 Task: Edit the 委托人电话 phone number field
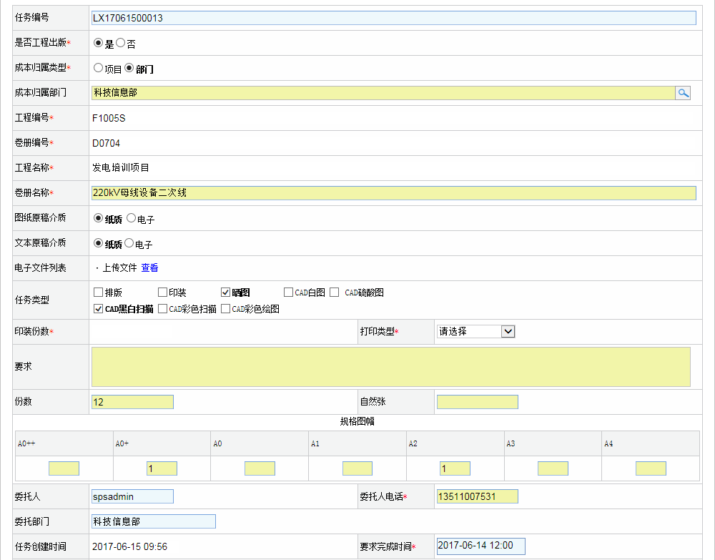(x=477, y=496)
